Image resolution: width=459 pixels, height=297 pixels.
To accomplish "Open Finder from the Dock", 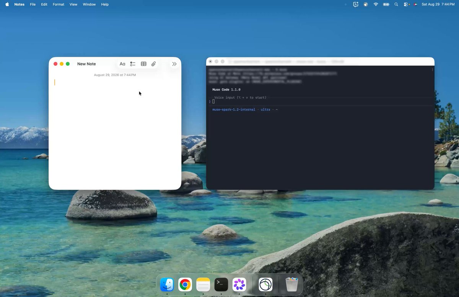I will click(167, 284).
